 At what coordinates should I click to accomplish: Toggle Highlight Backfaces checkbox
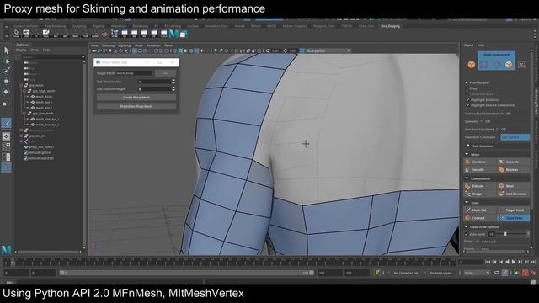pyautogui.click(x=468, y=99)
